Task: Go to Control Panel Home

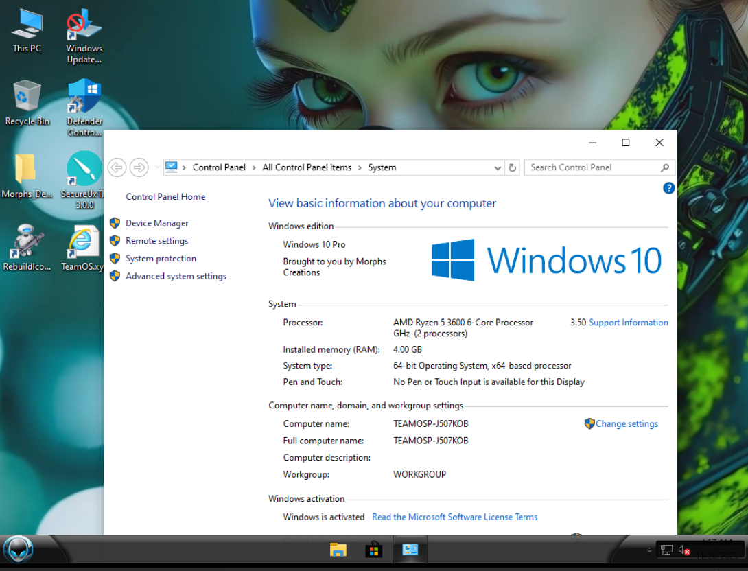Action: point(165,197)
